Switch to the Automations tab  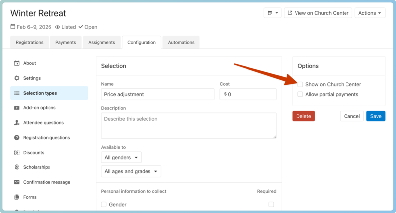pyautogui.click(x=181, y=43)
